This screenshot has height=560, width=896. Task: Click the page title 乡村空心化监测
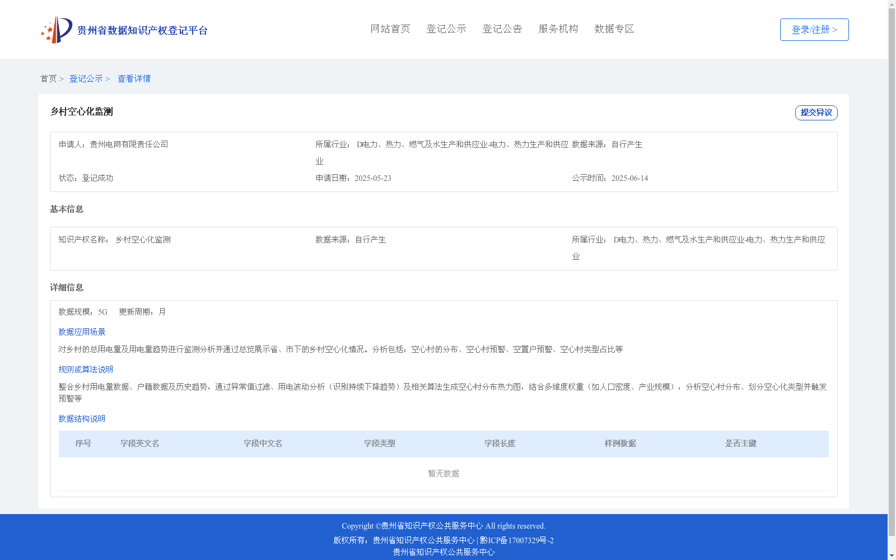[82, 111]
